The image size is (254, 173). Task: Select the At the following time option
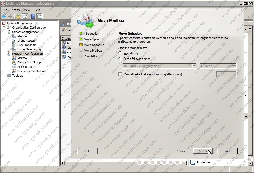120,59
